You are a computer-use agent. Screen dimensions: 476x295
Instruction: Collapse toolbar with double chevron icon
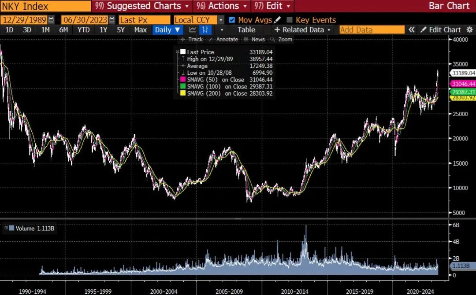tap(411, 30)
